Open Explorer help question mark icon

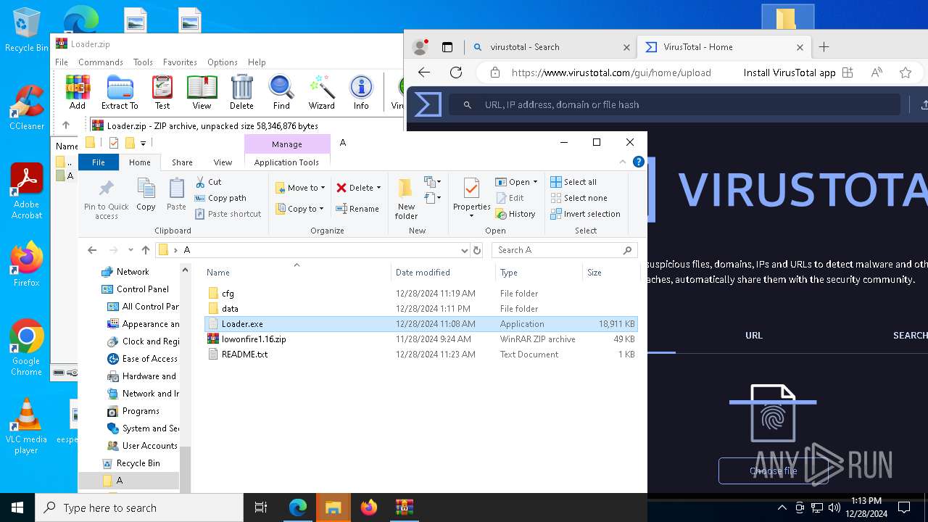coord(639,162)
